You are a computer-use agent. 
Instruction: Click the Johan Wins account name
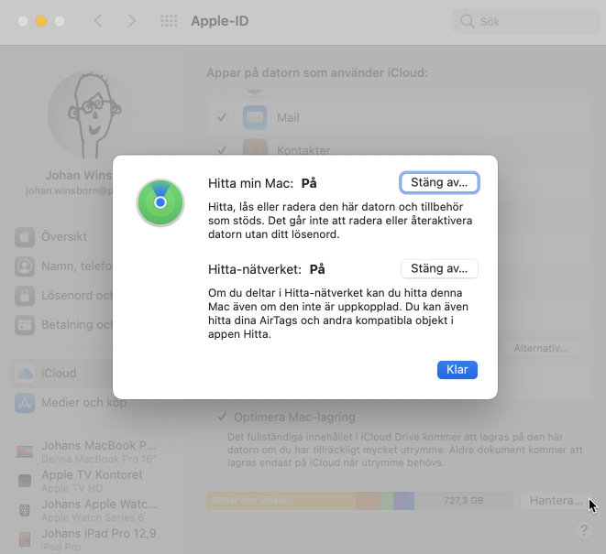coord(79,175)
